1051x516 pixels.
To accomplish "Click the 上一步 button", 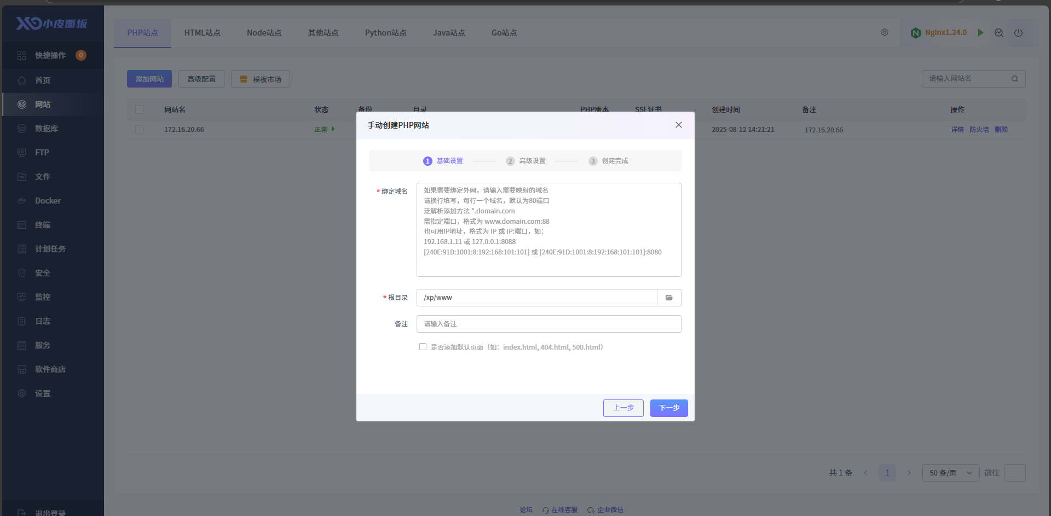I will (623, 408).
